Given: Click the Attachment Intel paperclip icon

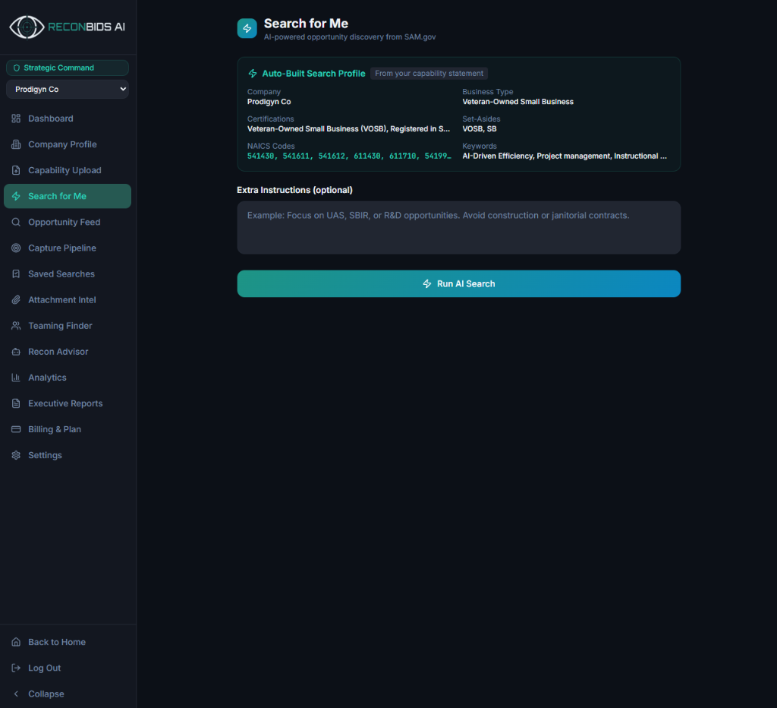Looking at the screenshot, I should 16,299.
